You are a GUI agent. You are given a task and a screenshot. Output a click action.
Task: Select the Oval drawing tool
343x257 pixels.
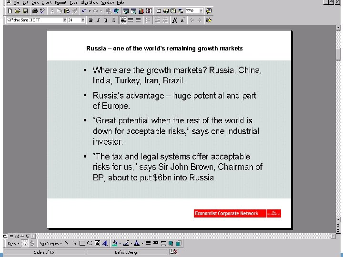[x=89, y=243]
